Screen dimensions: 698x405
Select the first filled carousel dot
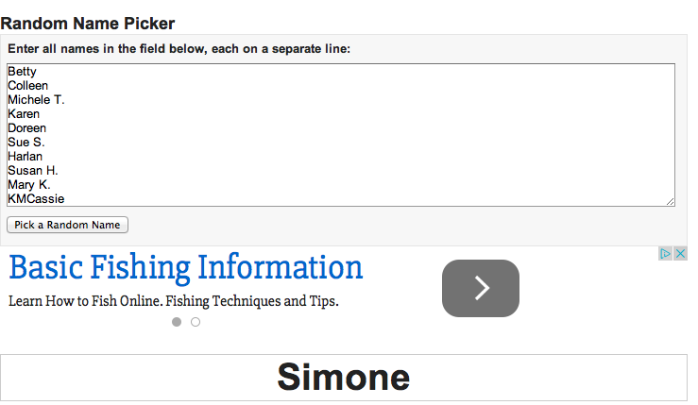click(x=177, y=322)
